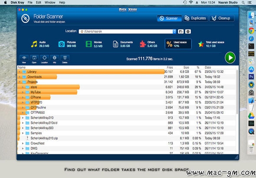The image size is (256, 178).
Task: Open the settings gear beside Location
Action: pos(188,32)
